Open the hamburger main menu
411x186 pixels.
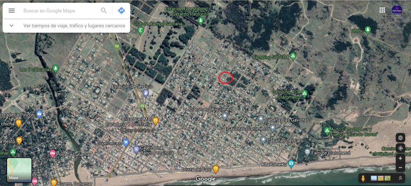point(12,11)
